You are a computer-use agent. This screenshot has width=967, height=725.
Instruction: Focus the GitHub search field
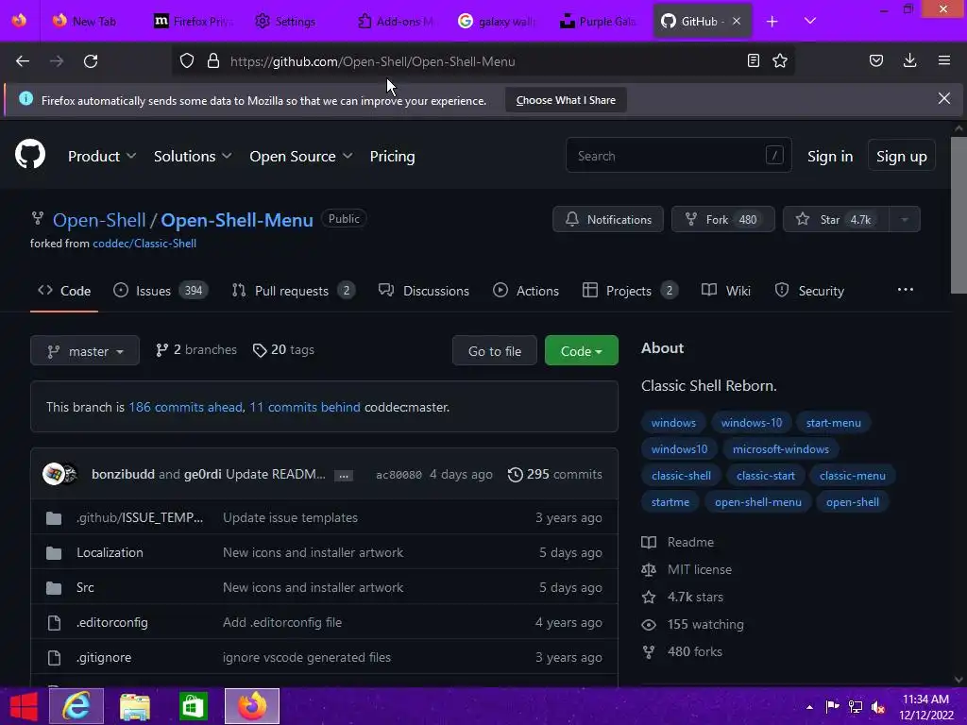click(x=678, y=156)
